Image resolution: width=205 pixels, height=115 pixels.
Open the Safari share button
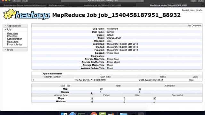(193, 1)
